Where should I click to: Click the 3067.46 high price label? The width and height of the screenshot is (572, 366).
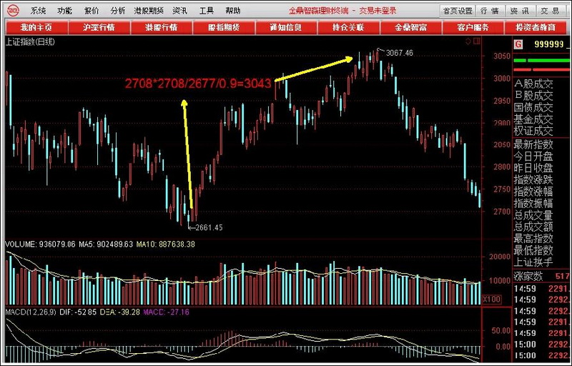click(399, 53)
